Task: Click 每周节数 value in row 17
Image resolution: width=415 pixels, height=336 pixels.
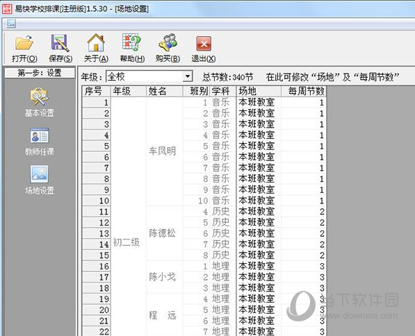Action: [303, 277]
